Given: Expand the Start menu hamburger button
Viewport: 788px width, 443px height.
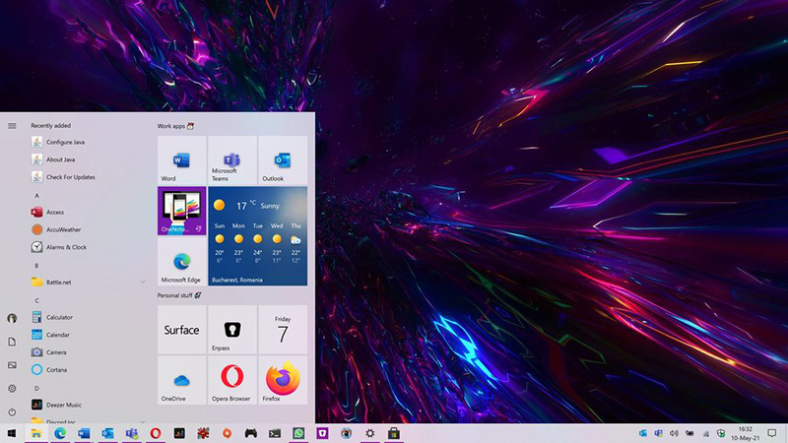Looking at the screenshot, I should (x=12, y=126).
